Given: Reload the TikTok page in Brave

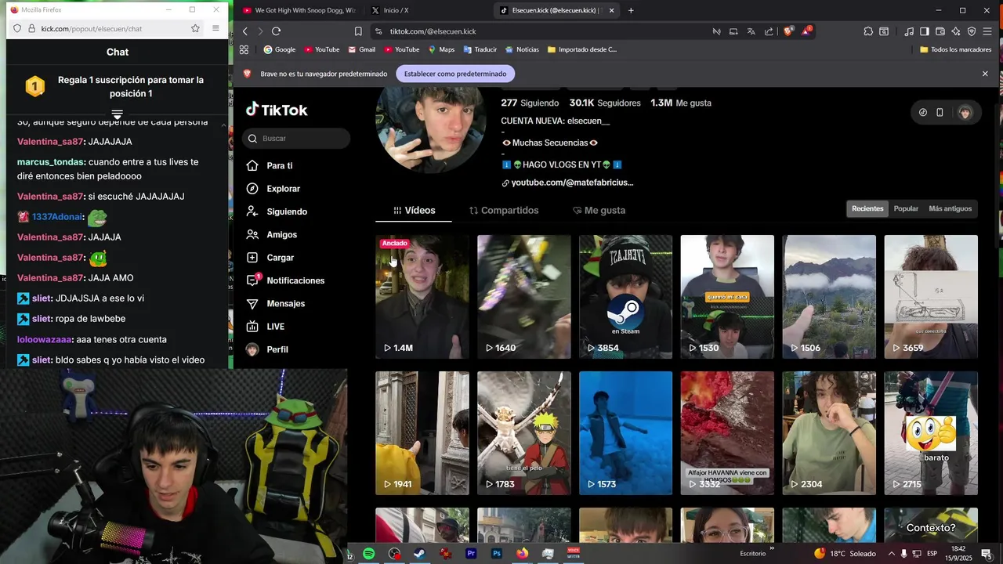Looking at the screenshot, I should [276, 31].
